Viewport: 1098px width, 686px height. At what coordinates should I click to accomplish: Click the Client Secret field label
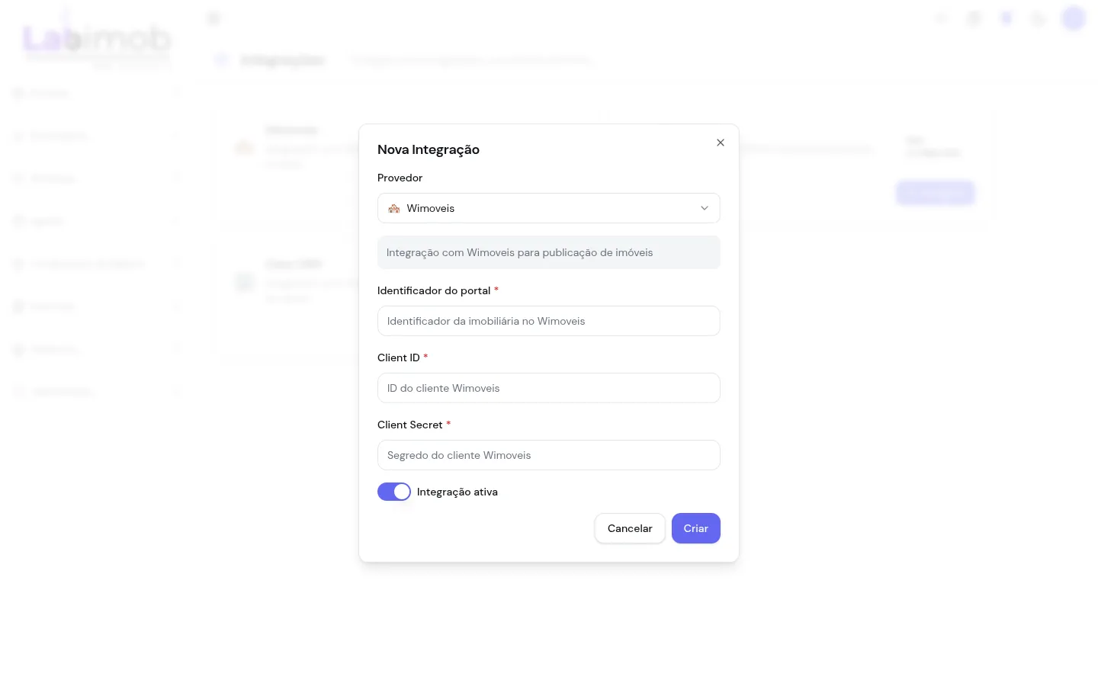pos(410,425)
